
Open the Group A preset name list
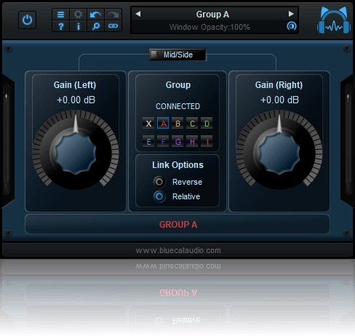(212, 15)
